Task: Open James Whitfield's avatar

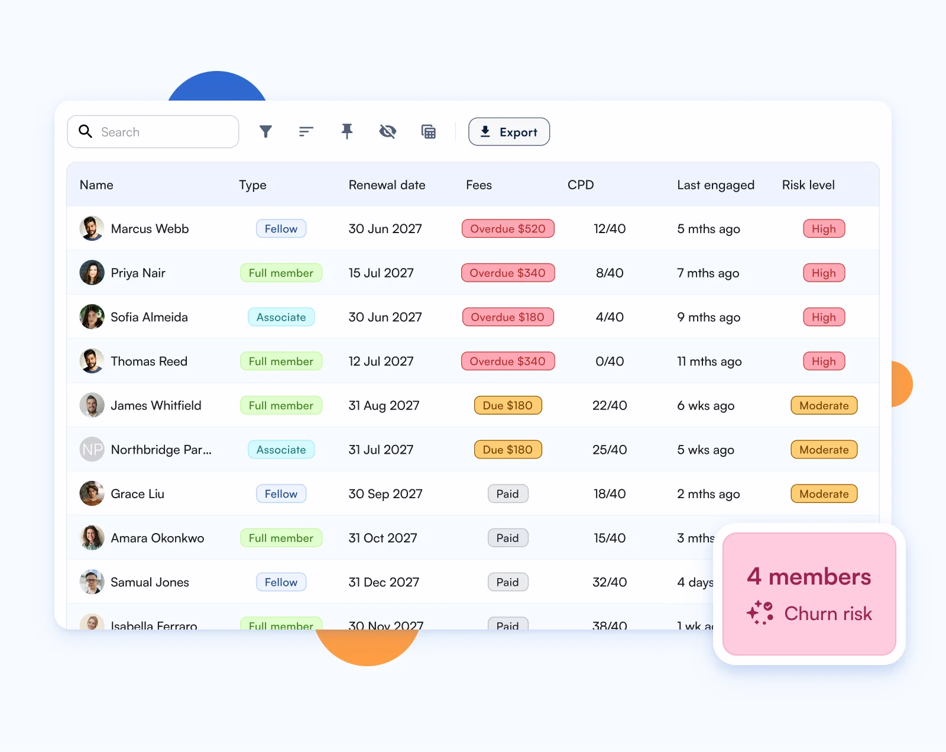Action: [x=92, y=405]
